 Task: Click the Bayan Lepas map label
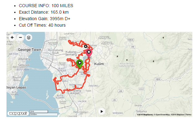pos(16,87)
